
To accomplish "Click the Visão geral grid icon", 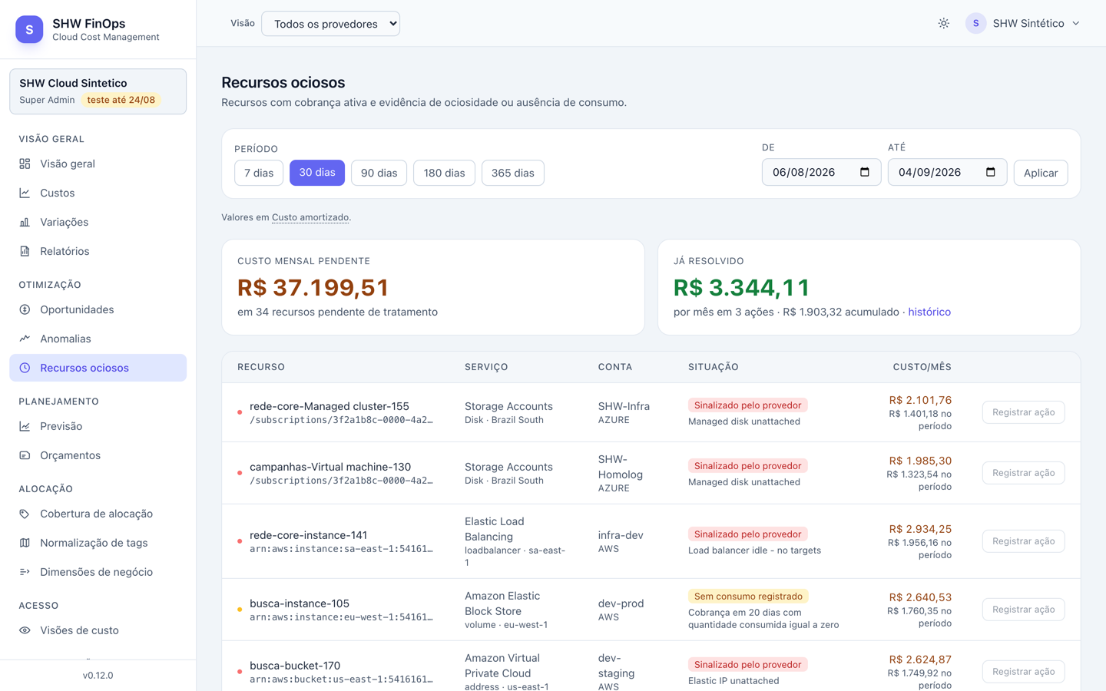I will click(x=25, y=164).
